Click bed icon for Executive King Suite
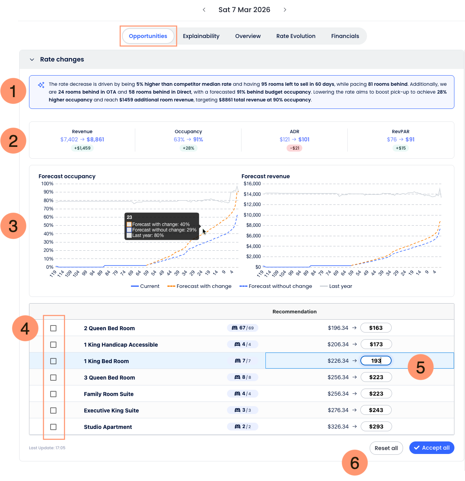 tap(237, 410)
